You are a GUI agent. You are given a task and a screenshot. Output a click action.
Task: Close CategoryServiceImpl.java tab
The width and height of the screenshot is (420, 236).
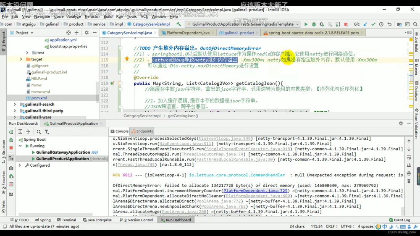155,33
